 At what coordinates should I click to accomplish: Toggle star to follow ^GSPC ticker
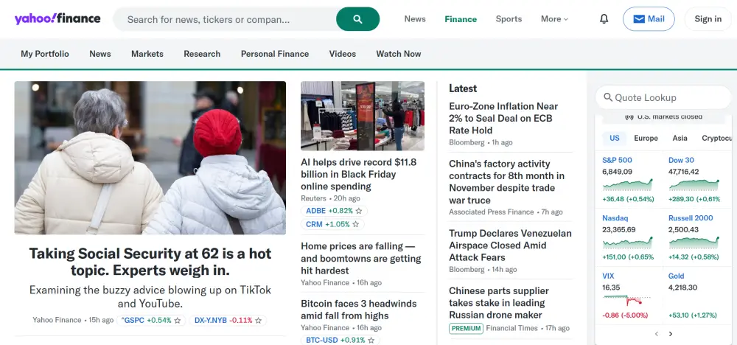pyautogui.click(x=177, y=321)
